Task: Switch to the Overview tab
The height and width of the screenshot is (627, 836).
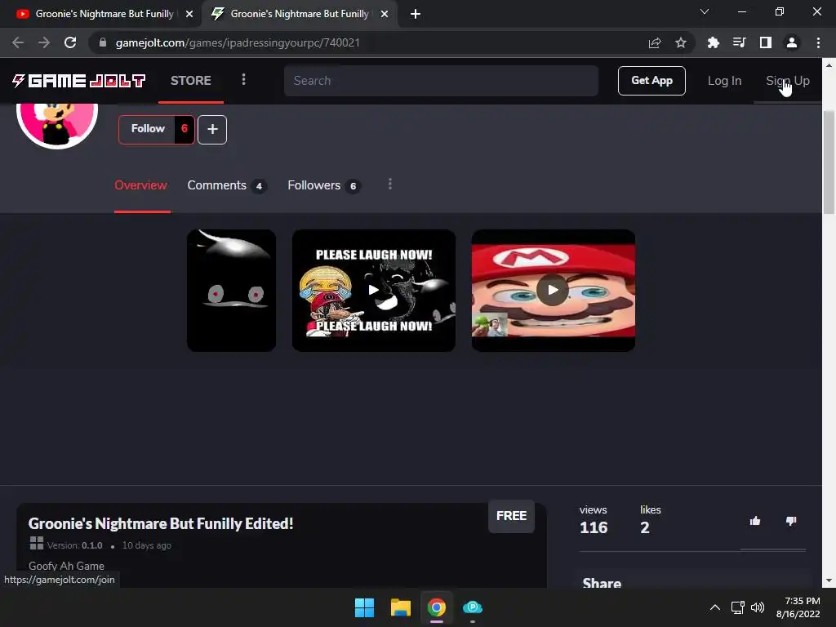Action: pos(140,185)
